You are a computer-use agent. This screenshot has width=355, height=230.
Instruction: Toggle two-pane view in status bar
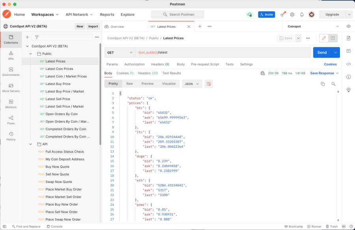(x=344, y=226)
